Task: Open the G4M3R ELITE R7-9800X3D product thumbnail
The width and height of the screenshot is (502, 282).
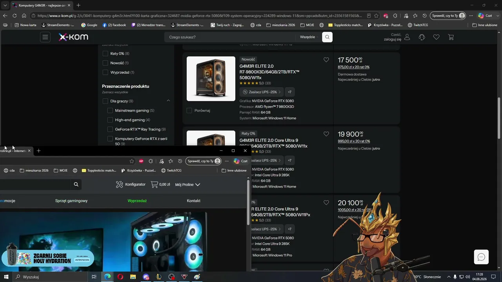Action: coord(211,79)
